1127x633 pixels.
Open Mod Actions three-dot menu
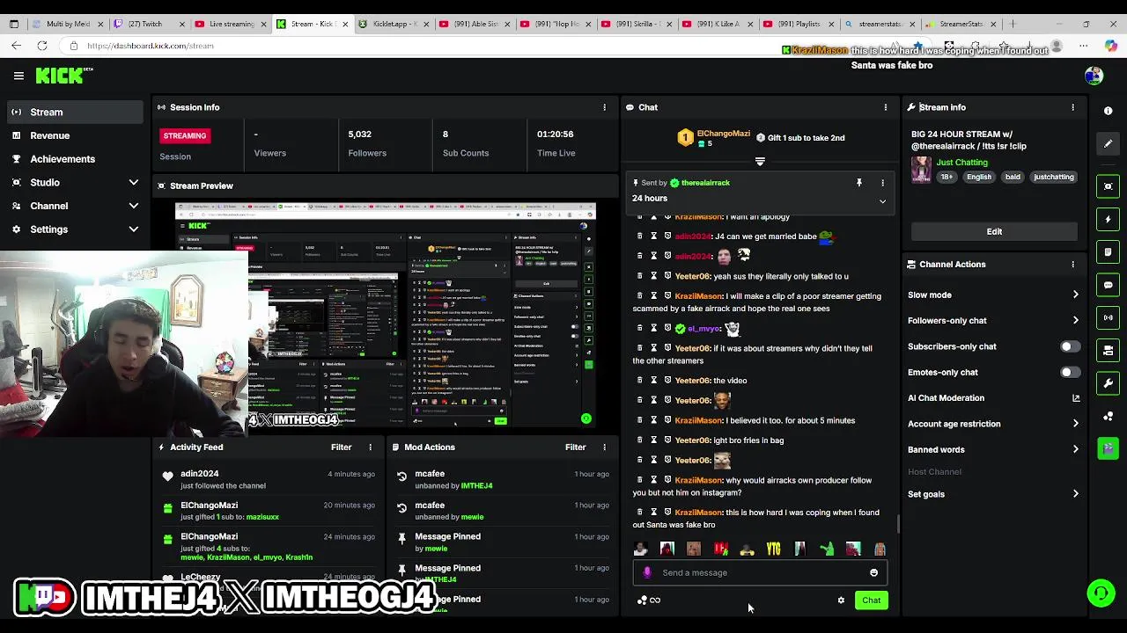point(604,447)
